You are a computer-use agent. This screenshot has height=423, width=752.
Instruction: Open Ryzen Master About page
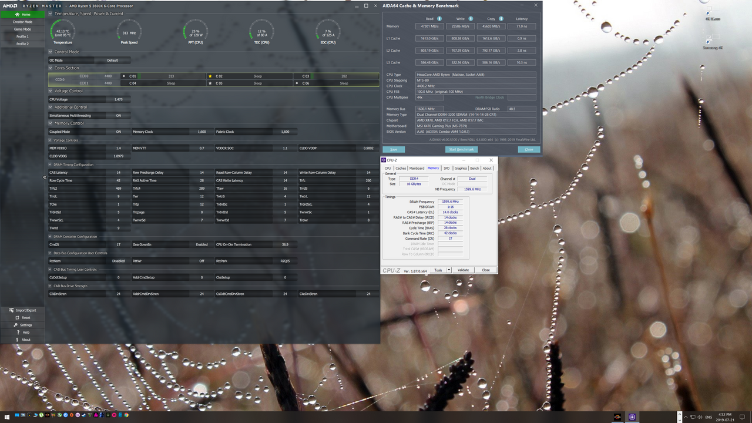(22, 340)
